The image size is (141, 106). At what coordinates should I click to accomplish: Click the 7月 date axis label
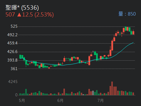coord(100,101)
